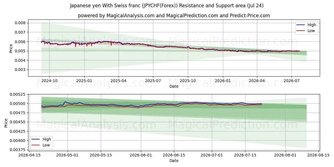Click the 0.007 label on the top price axis
The height and width of the screenshot is (167, 334).
[21, 32]
